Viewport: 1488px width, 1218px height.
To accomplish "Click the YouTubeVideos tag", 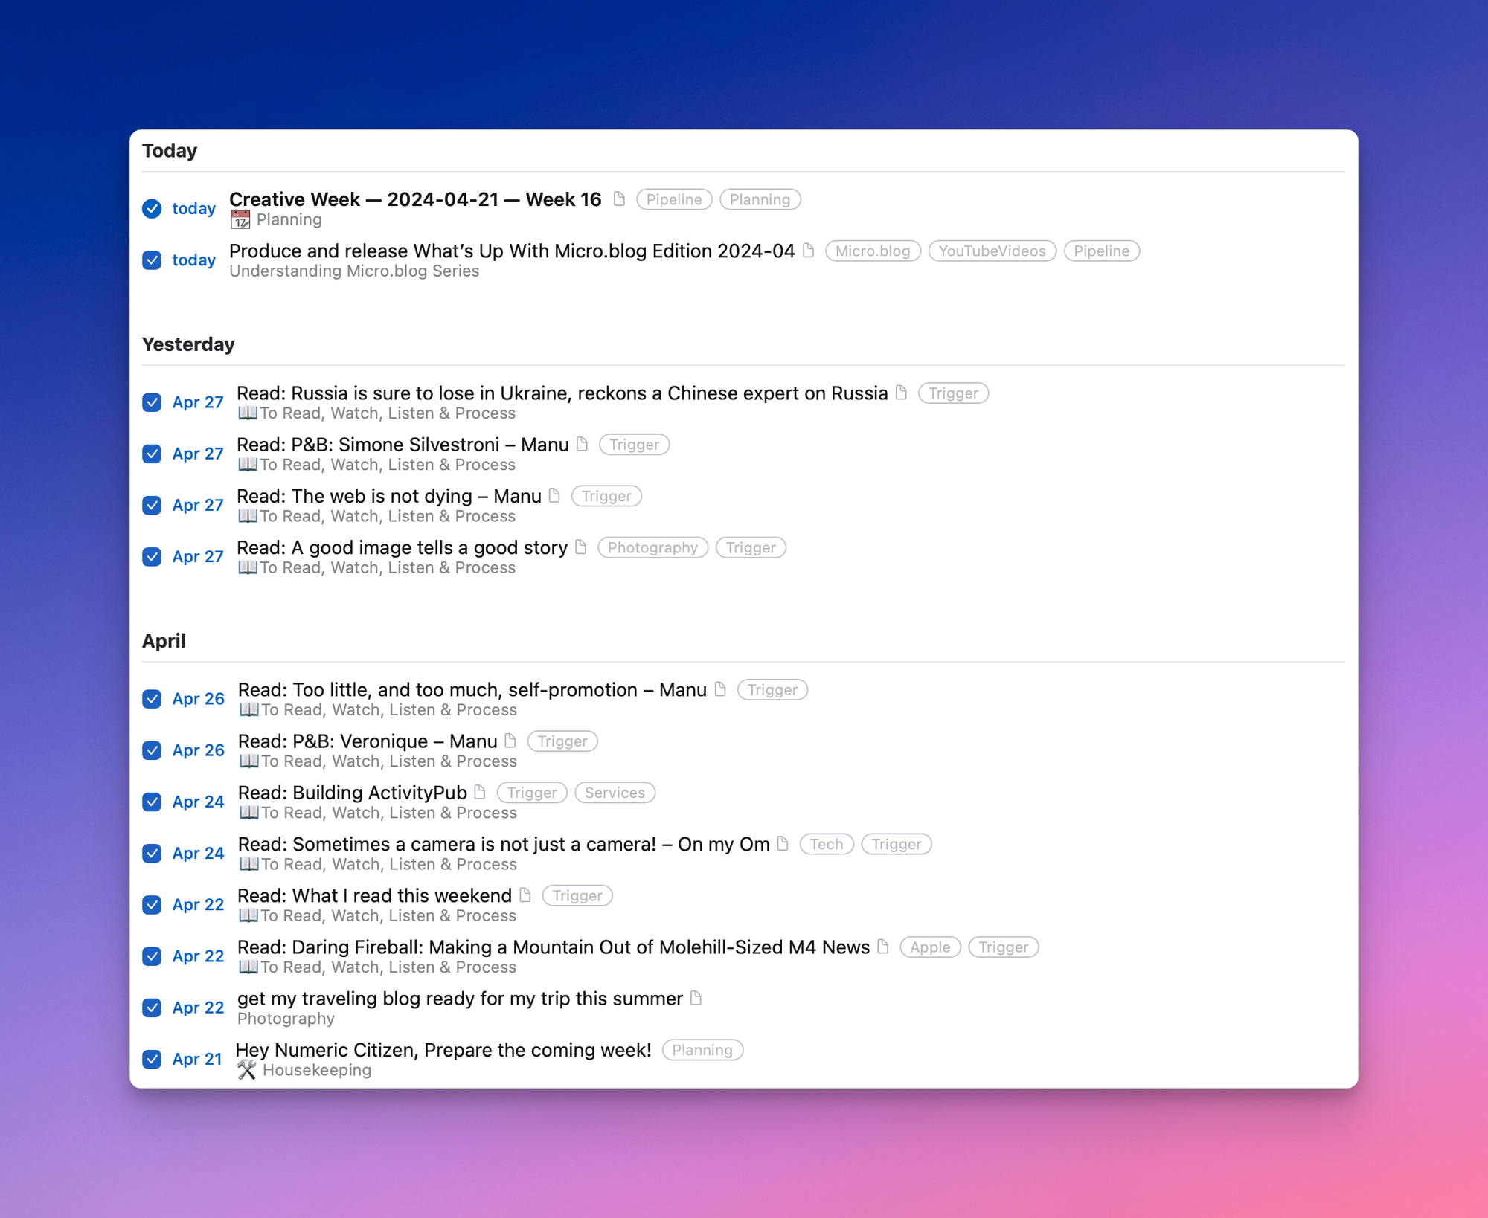I will (x=991, y=251).
